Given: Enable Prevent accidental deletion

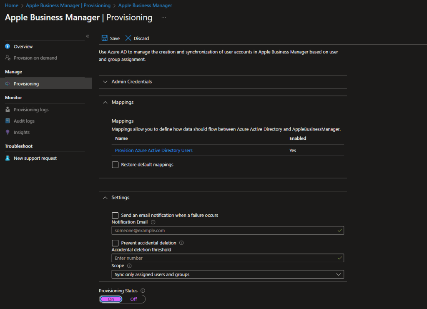Looking at the screenshot, I should [115, 243].
